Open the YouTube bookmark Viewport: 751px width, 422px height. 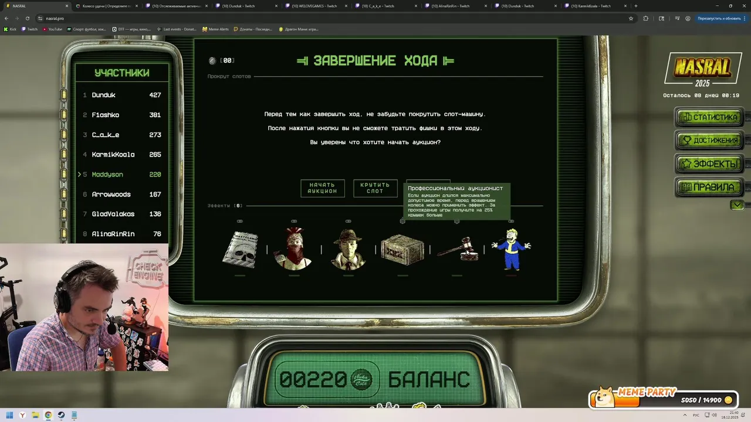[52, 29]
